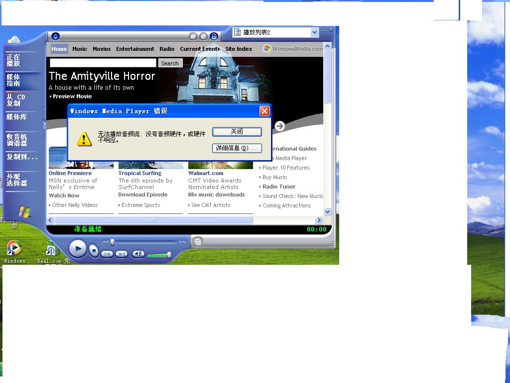
Task: Click the next feature arrow icon
Action: pos(280,126)
